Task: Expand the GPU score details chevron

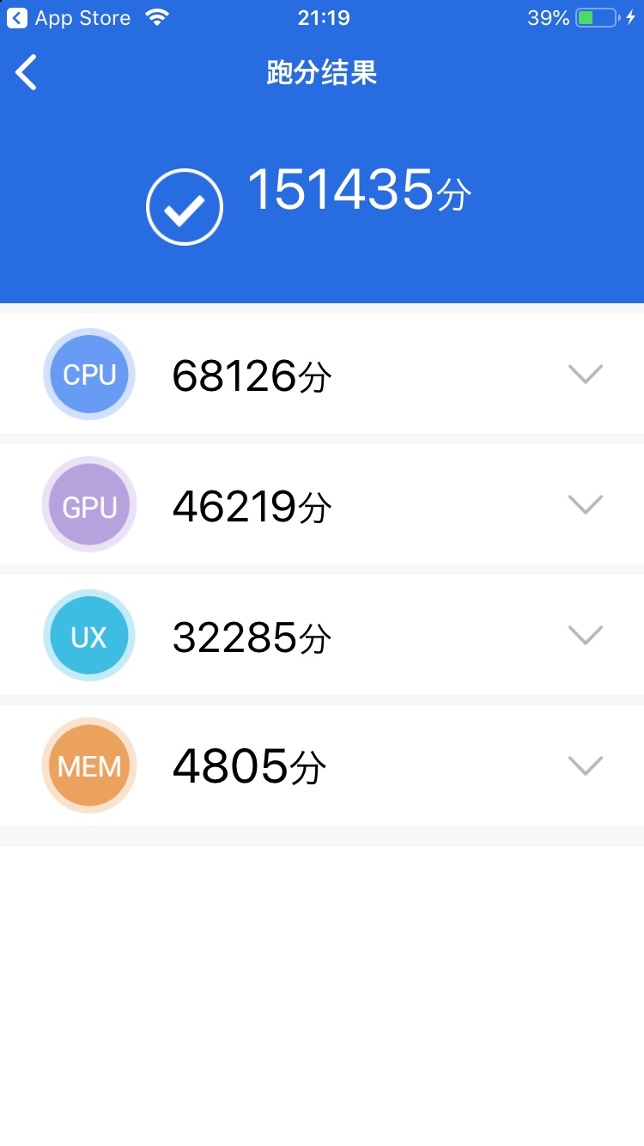Action: [x=586, y=504]
